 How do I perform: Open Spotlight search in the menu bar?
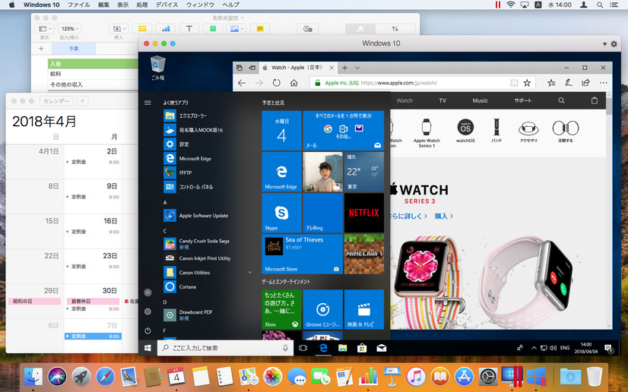(x=600, y=5)
